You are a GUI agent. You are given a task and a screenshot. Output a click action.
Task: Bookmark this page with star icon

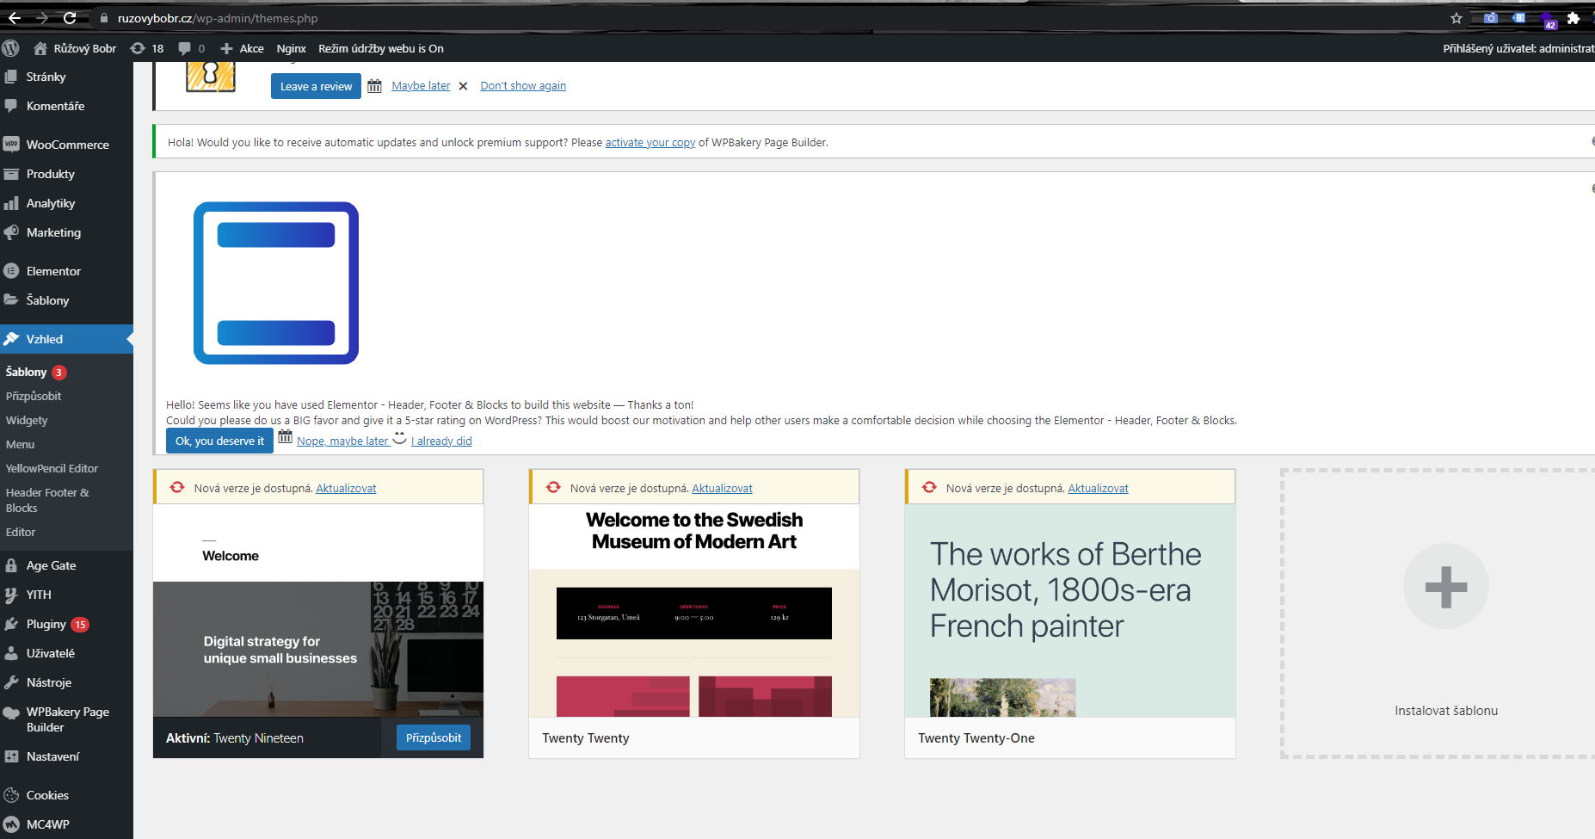(x=1456, y=18)
